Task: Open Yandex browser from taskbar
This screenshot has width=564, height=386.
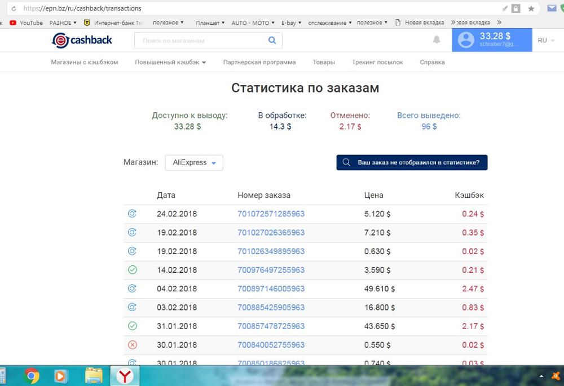Action: coord(125,375)
